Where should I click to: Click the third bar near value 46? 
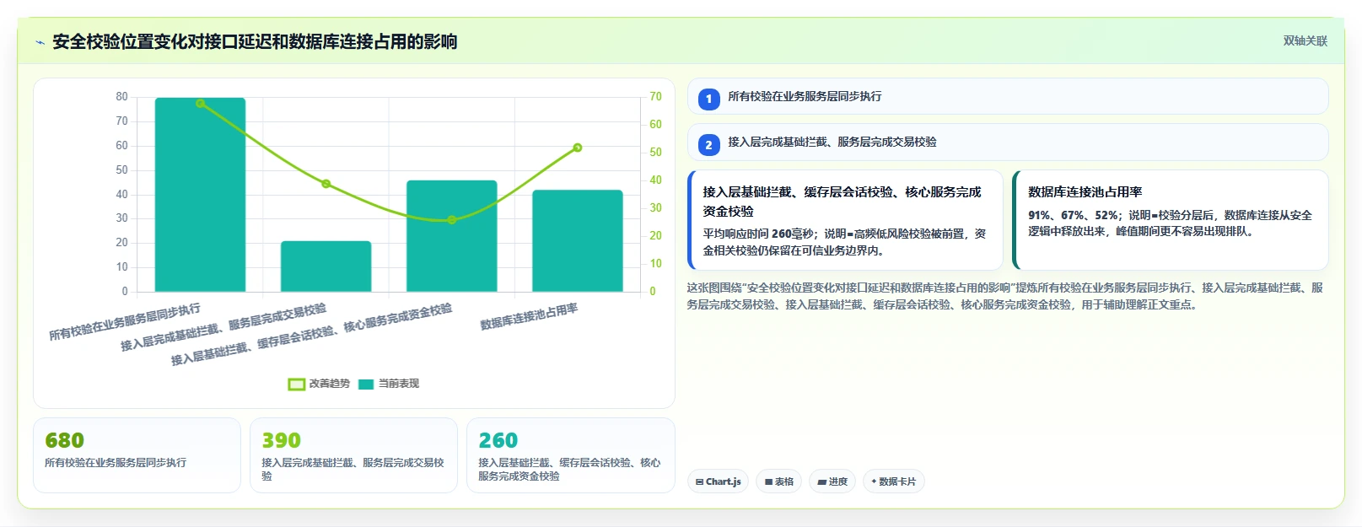(451, 236)
